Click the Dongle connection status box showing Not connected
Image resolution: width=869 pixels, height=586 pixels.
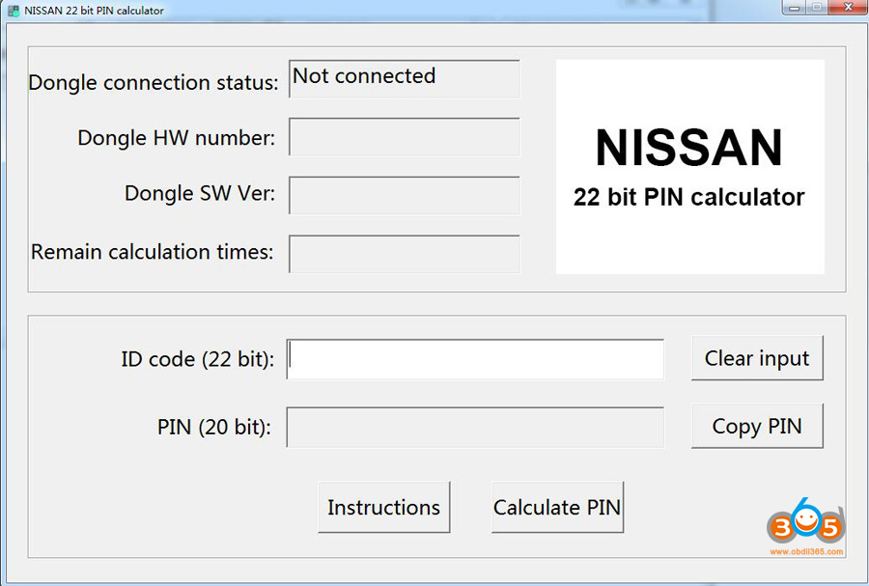point(404,80)
